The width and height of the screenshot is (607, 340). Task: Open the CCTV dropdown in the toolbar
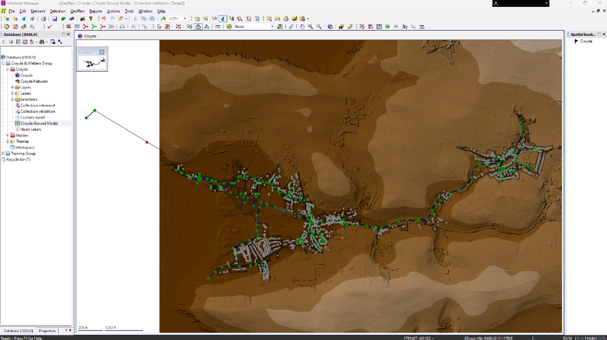[x=185, y=18]
